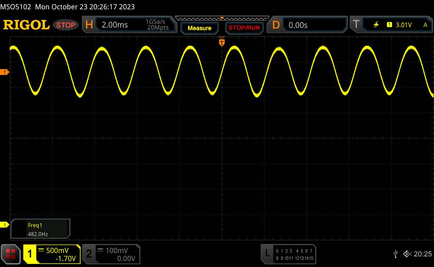
Task: Toggle the muted speaker sound icon
Action: pos(407,254)
